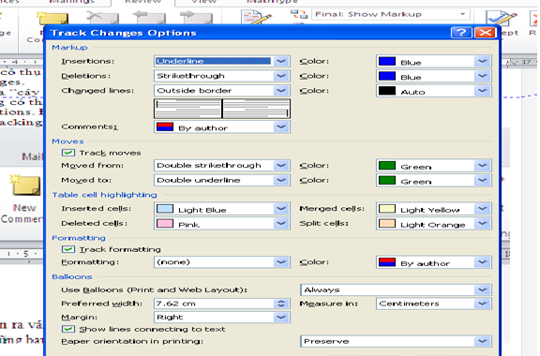Click the Formatting section heading
This screenshot has width=540, height=356.
[79, 238]
